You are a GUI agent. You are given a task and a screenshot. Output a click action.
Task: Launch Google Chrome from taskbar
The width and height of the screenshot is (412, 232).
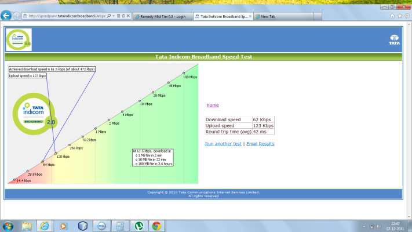point(156,226)
